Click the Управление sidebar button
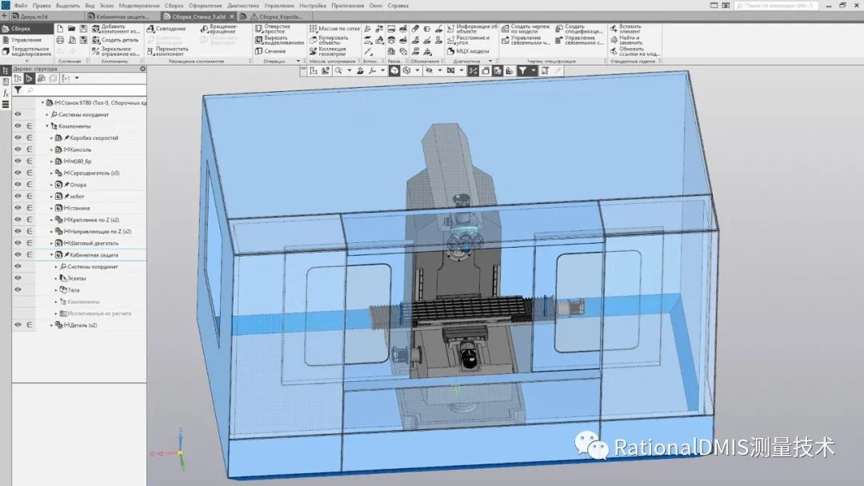Screen dimensions: 864x486 pos(24,38)
